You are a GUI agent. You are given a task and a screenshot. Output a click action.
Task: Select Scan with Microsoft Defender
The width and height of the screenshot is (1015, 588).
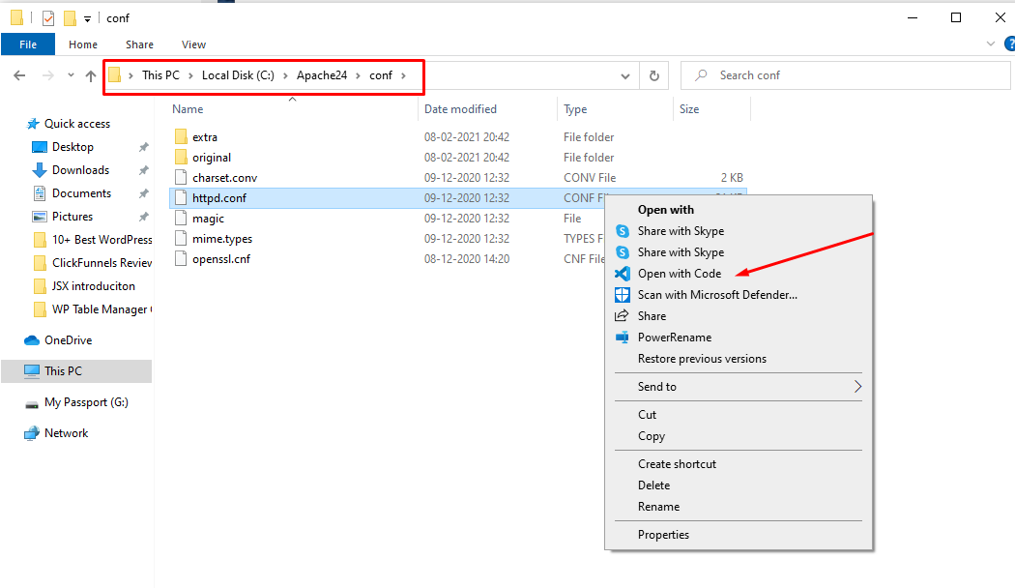[717, 295]
